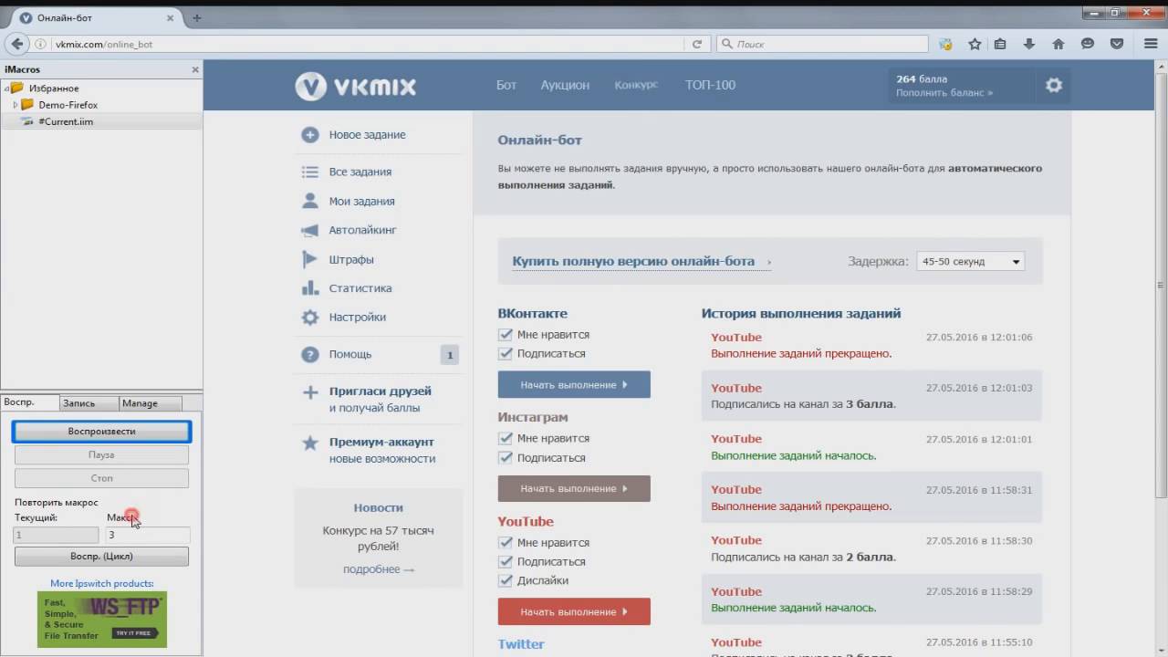Image resolution: width=1168 pixels, height=657 pixels.
Task: Reload the page with the refresh icon
Action: tap(697, 44)
